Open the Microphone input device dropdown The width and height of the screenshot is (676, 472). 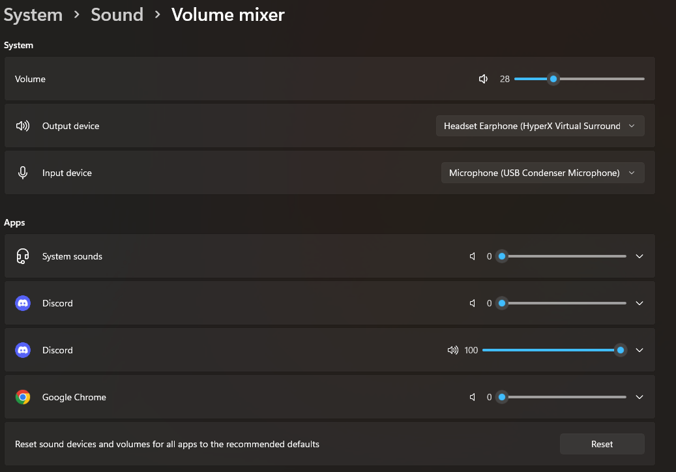tap(543, 173)
